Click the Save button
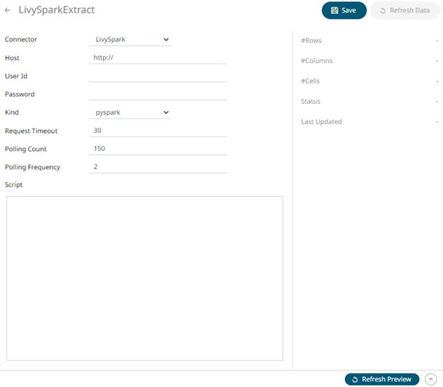The width and height of the screenshot is (443, 387). (344, 11)
